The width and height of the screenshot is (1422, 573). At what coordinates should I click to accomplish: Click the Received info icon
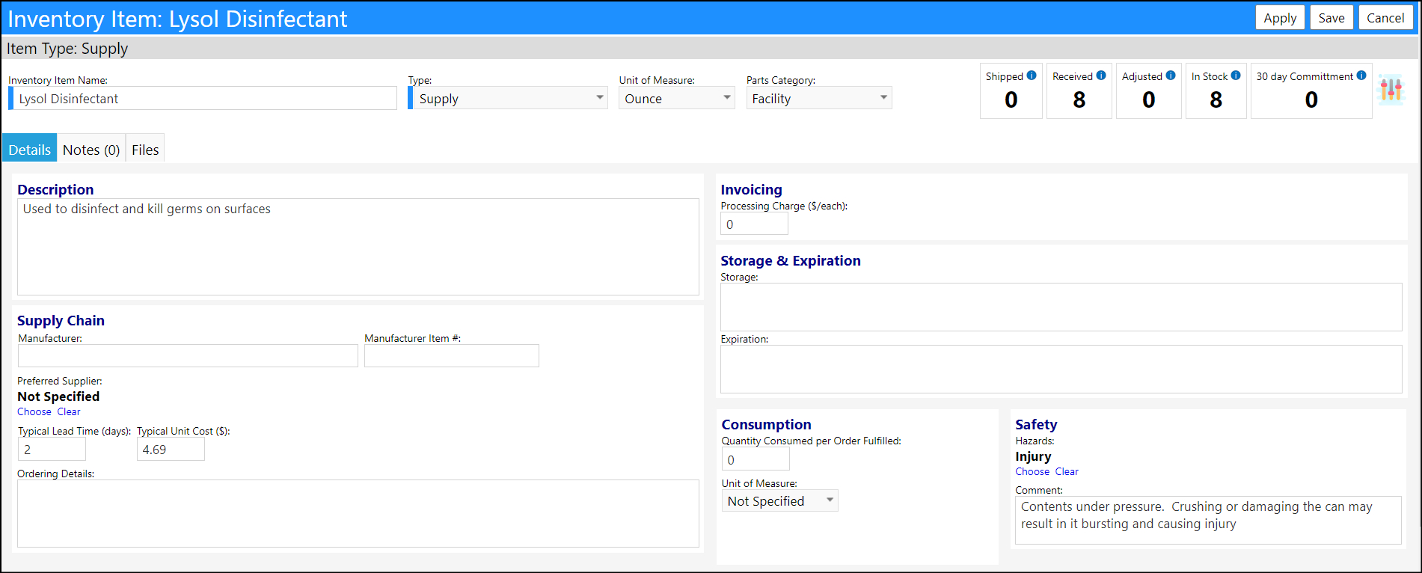point(1101,76)
